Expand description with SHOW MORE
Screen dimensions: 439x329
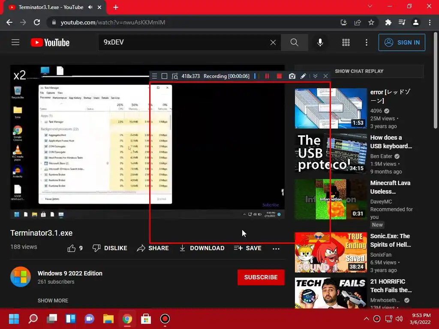(x=53, y=300)
